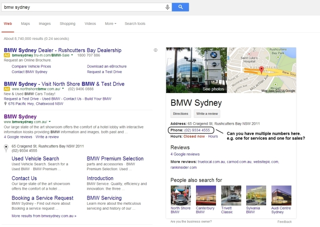This screenshot has height=227, width=320.
Task: Open truelocal.com.au reviews link
Action: coord(211,162)
